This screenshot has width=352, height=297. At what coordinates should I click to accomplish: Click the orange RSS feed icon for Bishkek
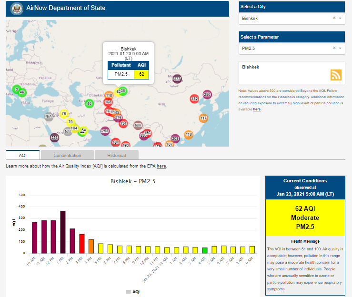336,75
